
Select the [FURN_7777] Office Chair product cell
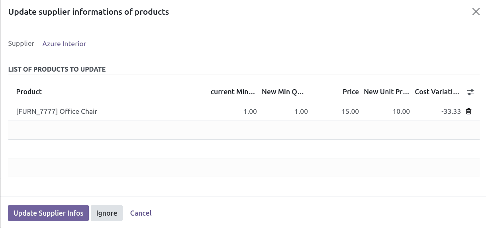click(x=57, y=111)
